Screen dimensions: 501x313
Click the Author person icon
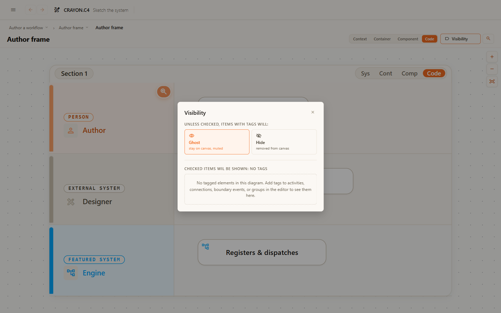71,130
